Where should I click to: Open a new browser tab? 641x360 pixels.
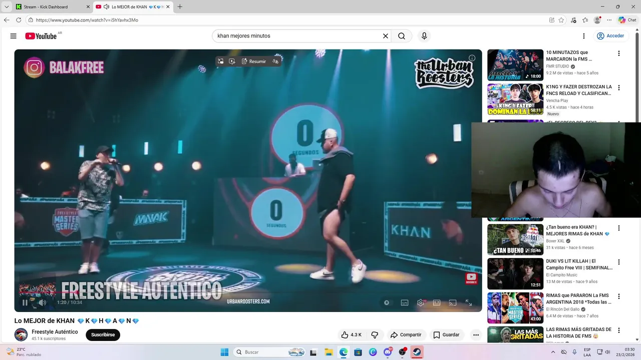pyautogui.click(x=180, y=6)
